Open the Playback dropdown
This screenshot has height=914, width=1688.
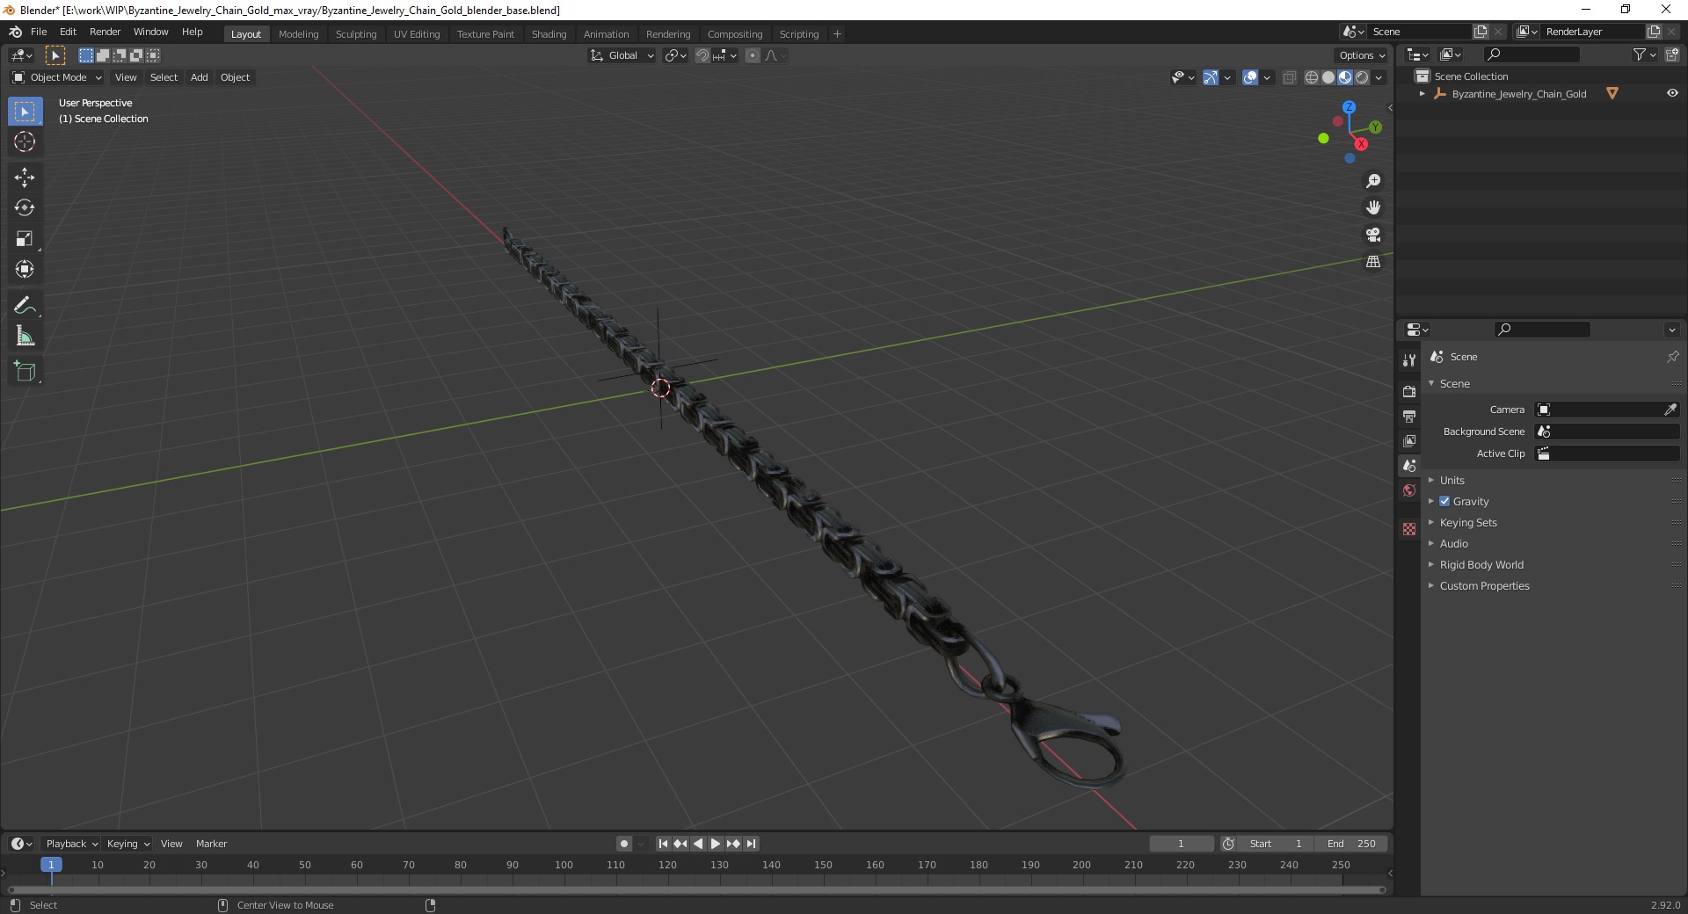pyautogui.click(x=71, y=844)
